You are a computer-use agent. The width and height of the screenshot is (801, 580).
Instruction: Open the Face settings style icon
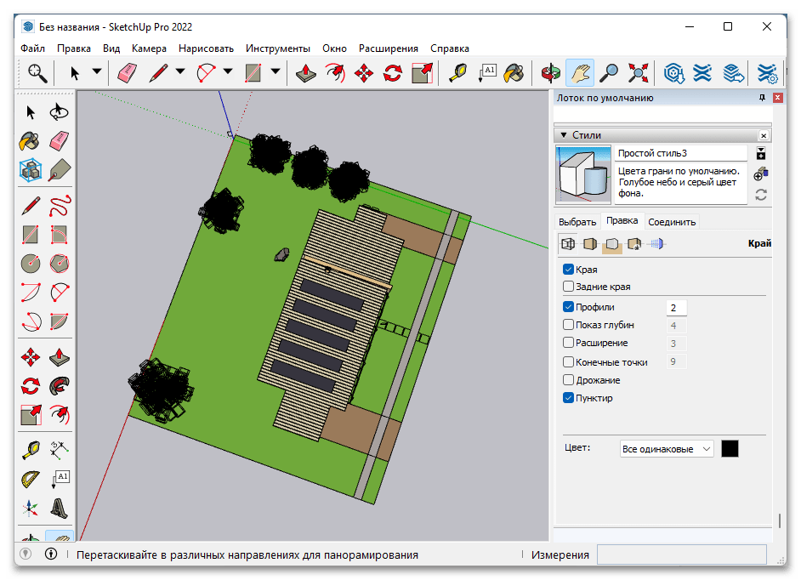point(589,245)
